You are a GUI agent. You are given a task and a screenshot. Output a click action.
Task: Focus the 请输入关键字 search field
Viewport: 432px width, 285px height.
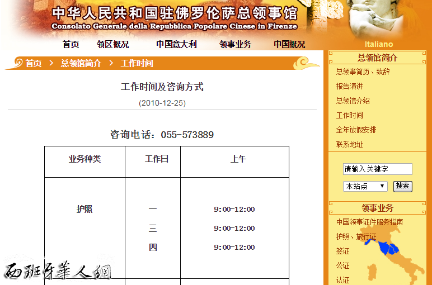point(378,169)
